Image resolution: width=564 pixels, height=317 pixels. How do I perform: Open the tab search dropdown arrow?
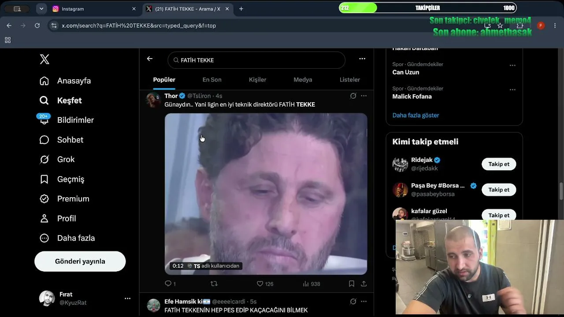[x=41, y=9]
